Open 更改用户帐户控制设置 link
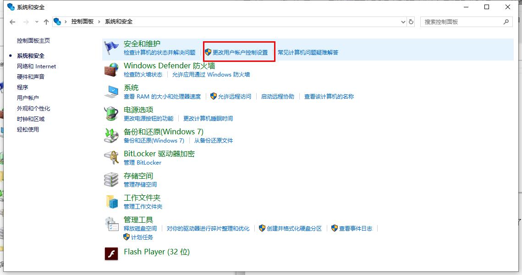Screen dimensions: 522x275 pos(240,53)
